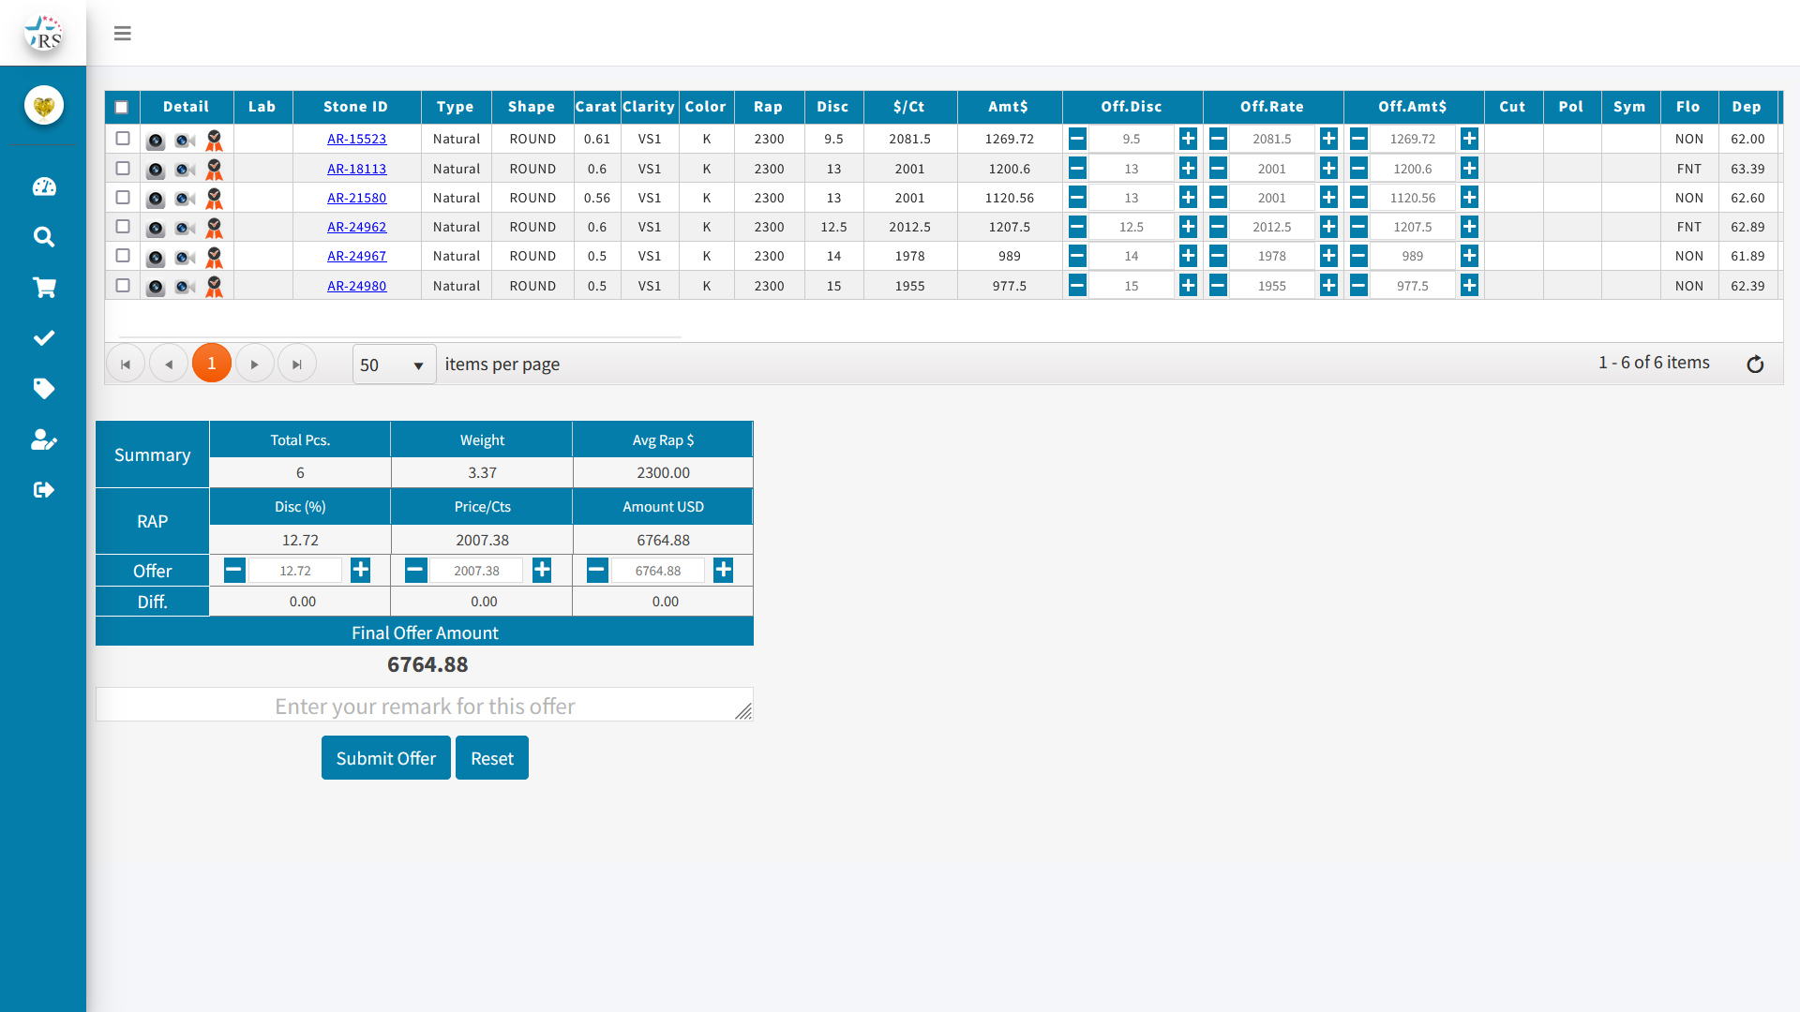This screenshot has height=1012, width=1800.
Task: Sort by the Flo column header
Action: (x=1688, y=107)
